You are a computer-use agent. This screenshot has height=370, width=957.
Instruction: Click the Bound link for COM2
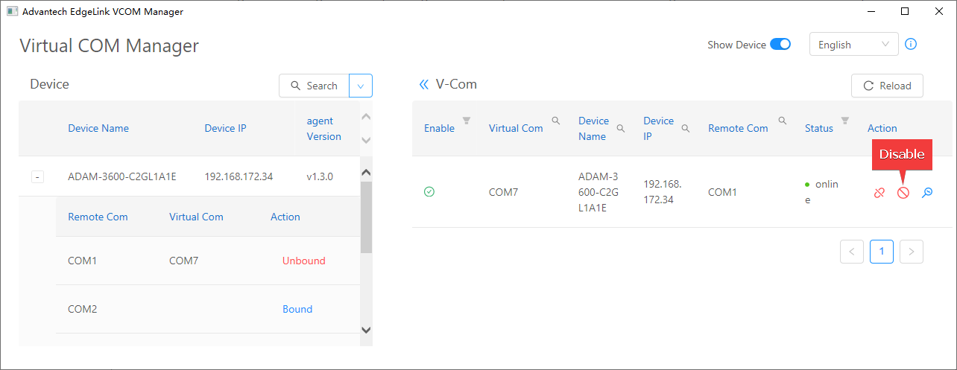(297, 309)
